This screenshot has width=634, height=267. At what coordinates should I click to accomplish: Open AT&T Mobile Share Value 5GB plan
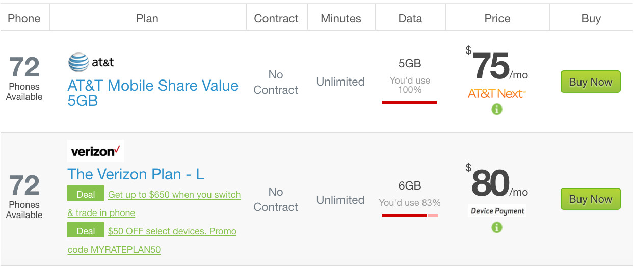153,93
